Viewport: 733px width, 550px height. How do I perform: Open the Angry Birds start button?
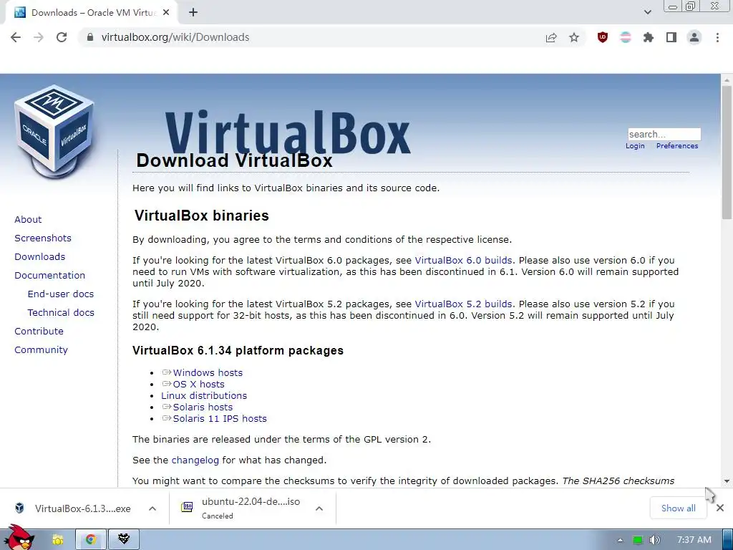(18, 538)
